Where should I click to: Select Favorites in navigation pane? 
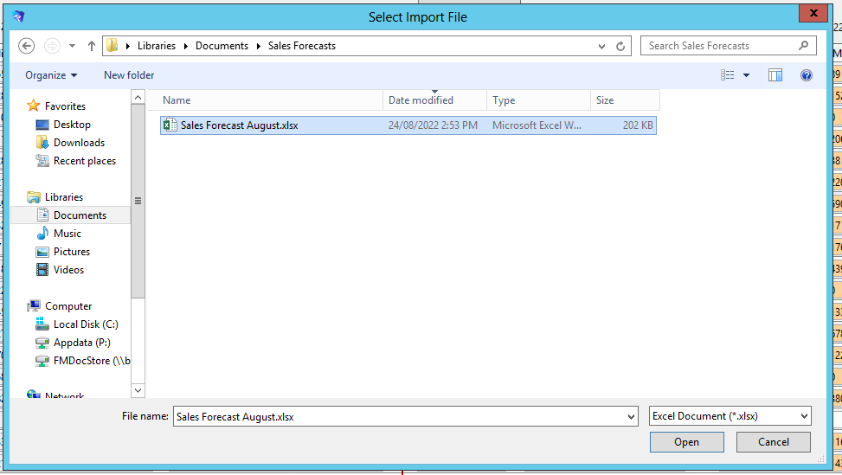pos(65,106)
